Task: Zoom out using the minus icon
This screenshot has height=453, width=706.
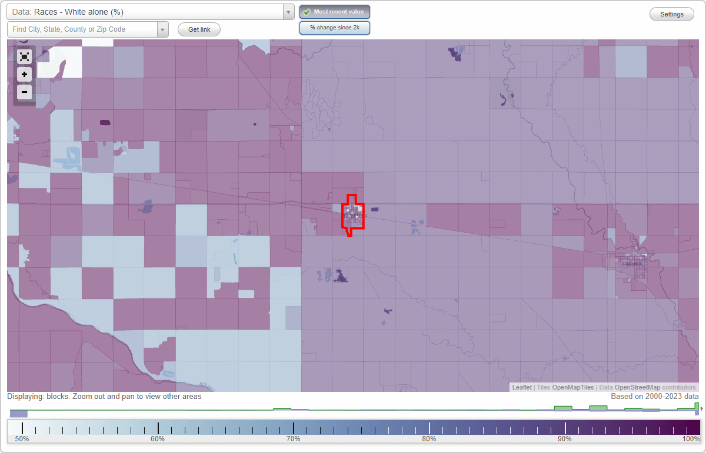Action: tap(24, 92)
